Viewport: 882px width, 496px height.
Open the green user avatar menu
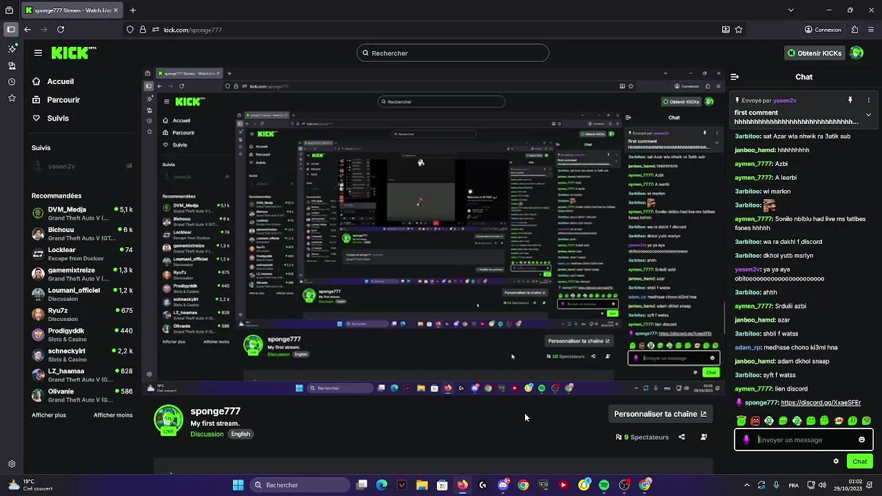click(857, 53)
